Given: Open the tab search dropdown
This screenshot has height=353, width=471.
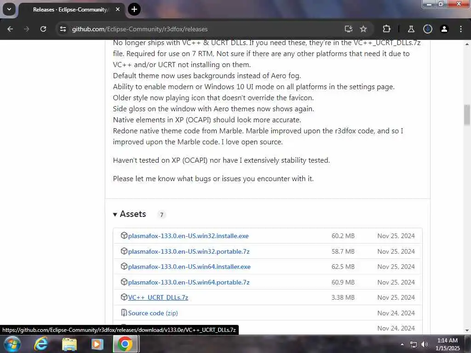Looking at the screenshot, I should pos(9,9).
